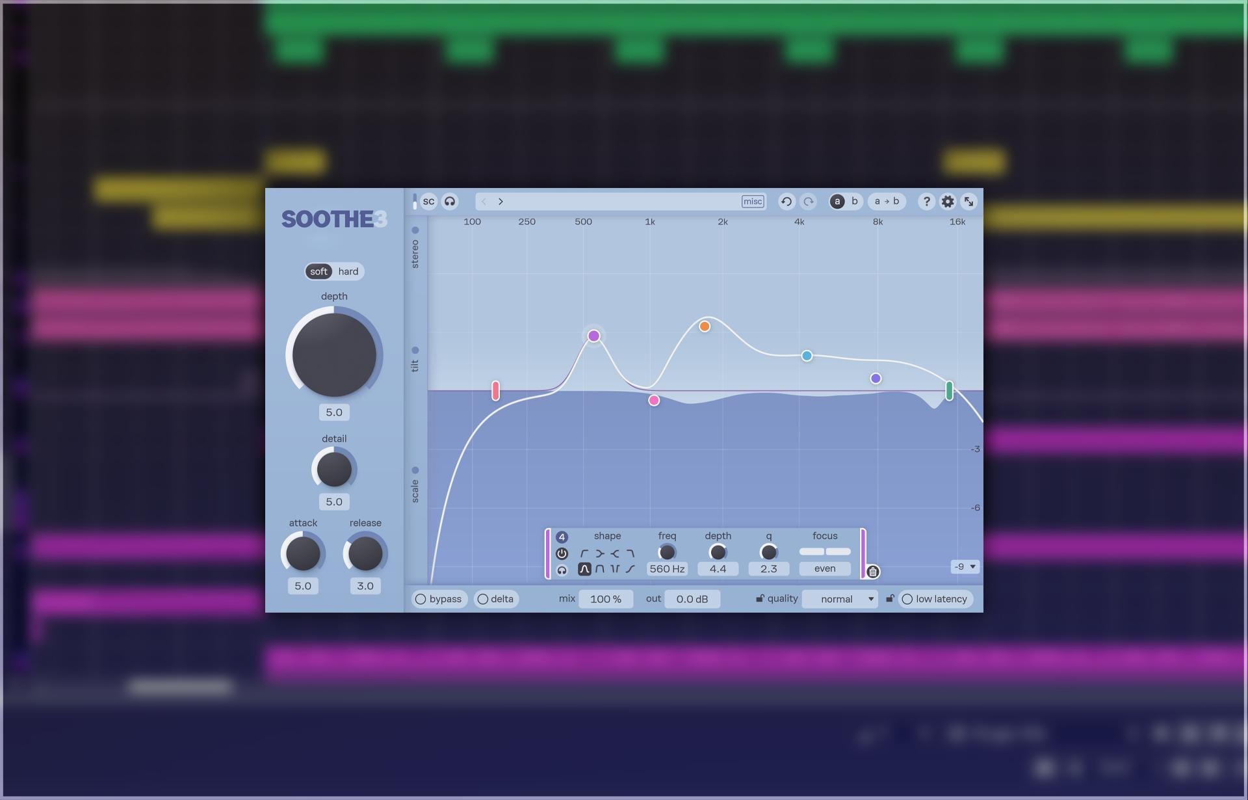Delete band 4 with trash icon

click(x=873, y=572)
